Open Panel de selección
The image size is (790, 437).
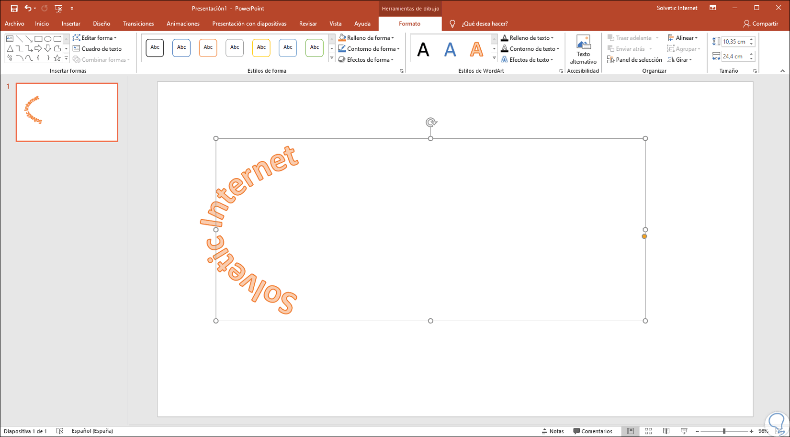[x=634, y=60]
